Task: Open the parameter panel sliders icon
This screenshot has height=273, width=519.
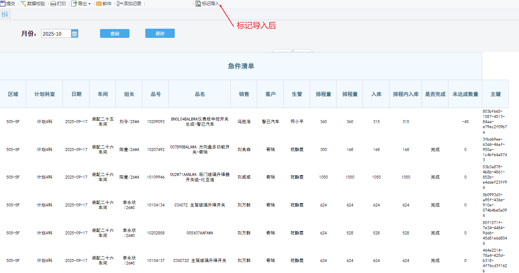Action: point(5,14)
